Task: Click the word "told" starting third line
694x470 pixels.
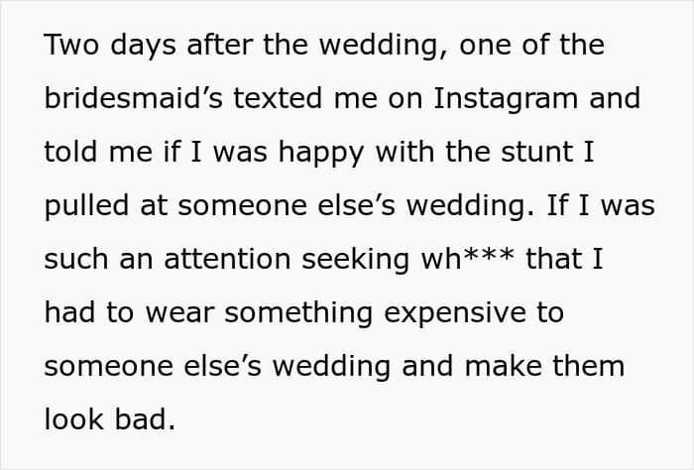Action: pyautogui.click(x=70, y=152)
